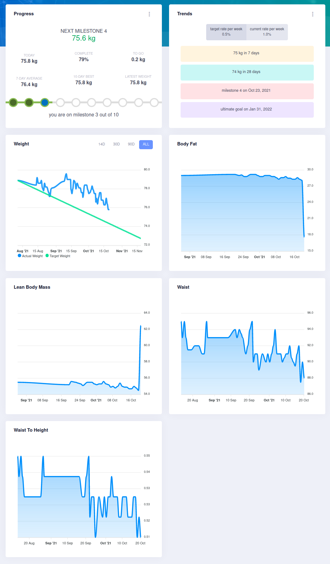
Task: Toggle Target Weight legend series
Action: (x=58, y=256)
